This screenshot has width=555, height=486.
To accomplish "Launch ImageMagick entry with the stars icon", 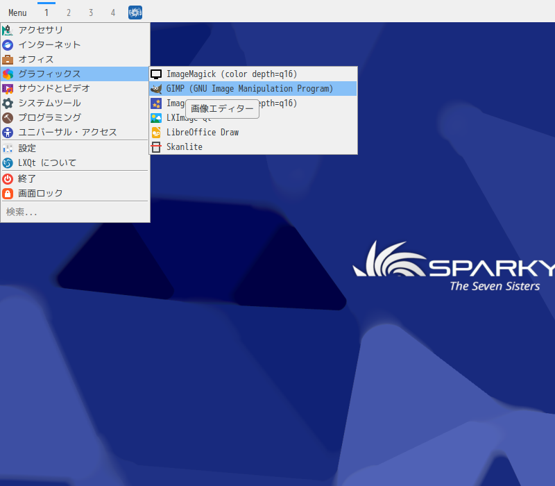I will (253, 103).
